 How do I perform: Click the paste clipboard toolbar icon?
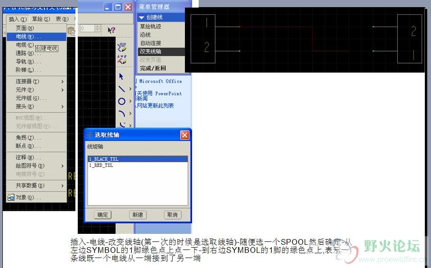[72, 31]
